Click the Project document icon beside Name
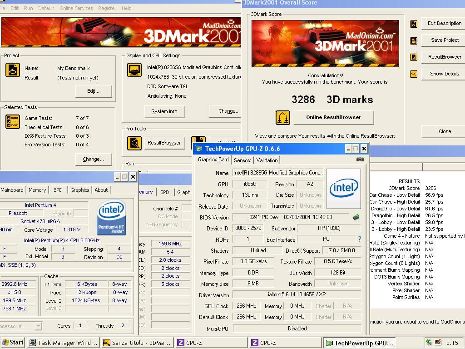Viewport: 465px width, 349px height. click(x=13, y=70)
